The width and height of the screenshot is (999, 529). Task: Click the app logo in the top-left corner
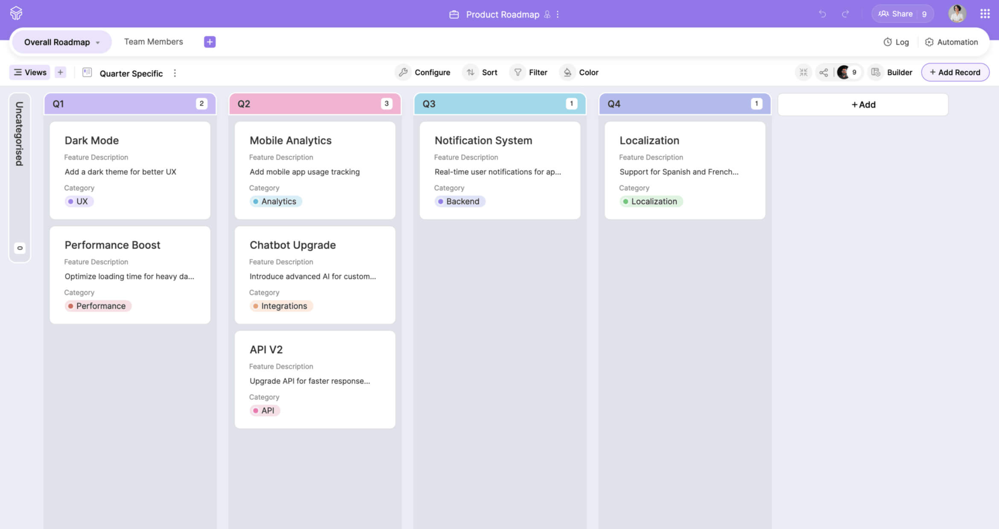(16, 13)
